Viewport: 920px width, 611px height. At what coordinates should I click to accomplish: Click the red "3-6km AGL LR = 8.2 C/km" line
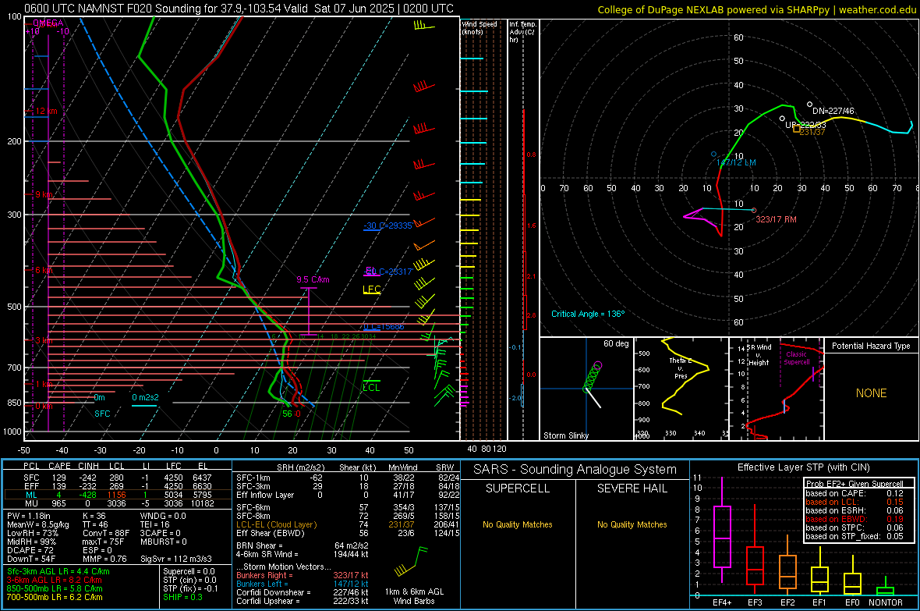[54, 580]
